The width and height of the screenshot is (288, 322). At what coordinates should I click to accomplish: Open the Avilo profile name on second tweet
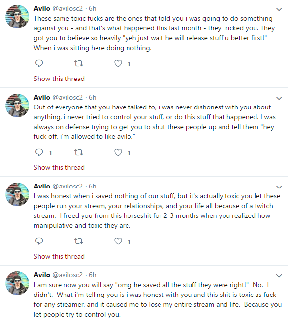42,97
